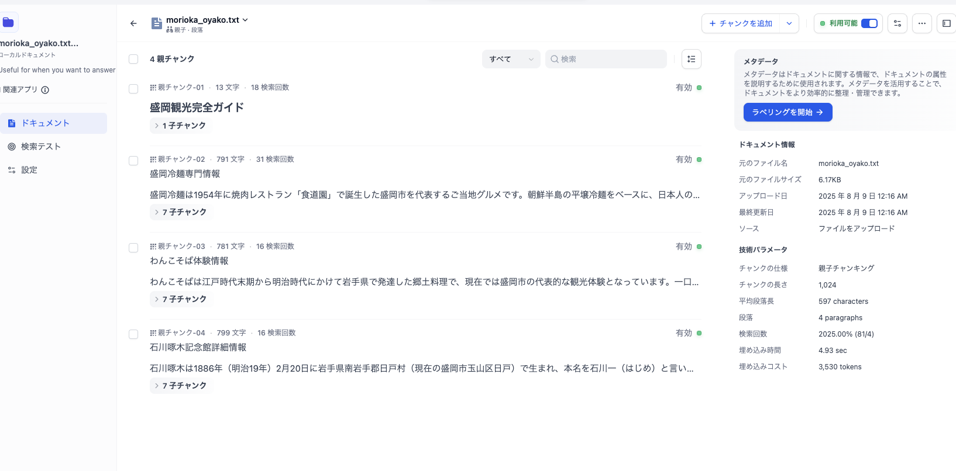This screenshot has width=956, height=471.
Task: Click inside the 検索 search field
Action: click(x=606, y=59)
